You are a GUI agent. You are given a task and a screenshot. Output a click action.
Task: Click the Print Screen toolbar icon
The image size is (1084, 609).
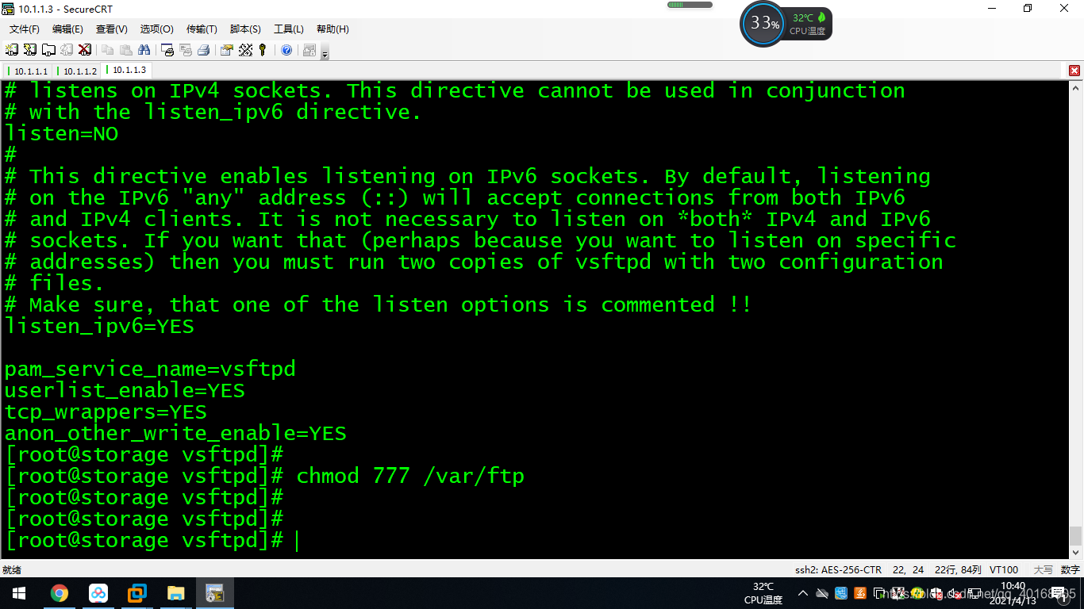pos(167,50)
